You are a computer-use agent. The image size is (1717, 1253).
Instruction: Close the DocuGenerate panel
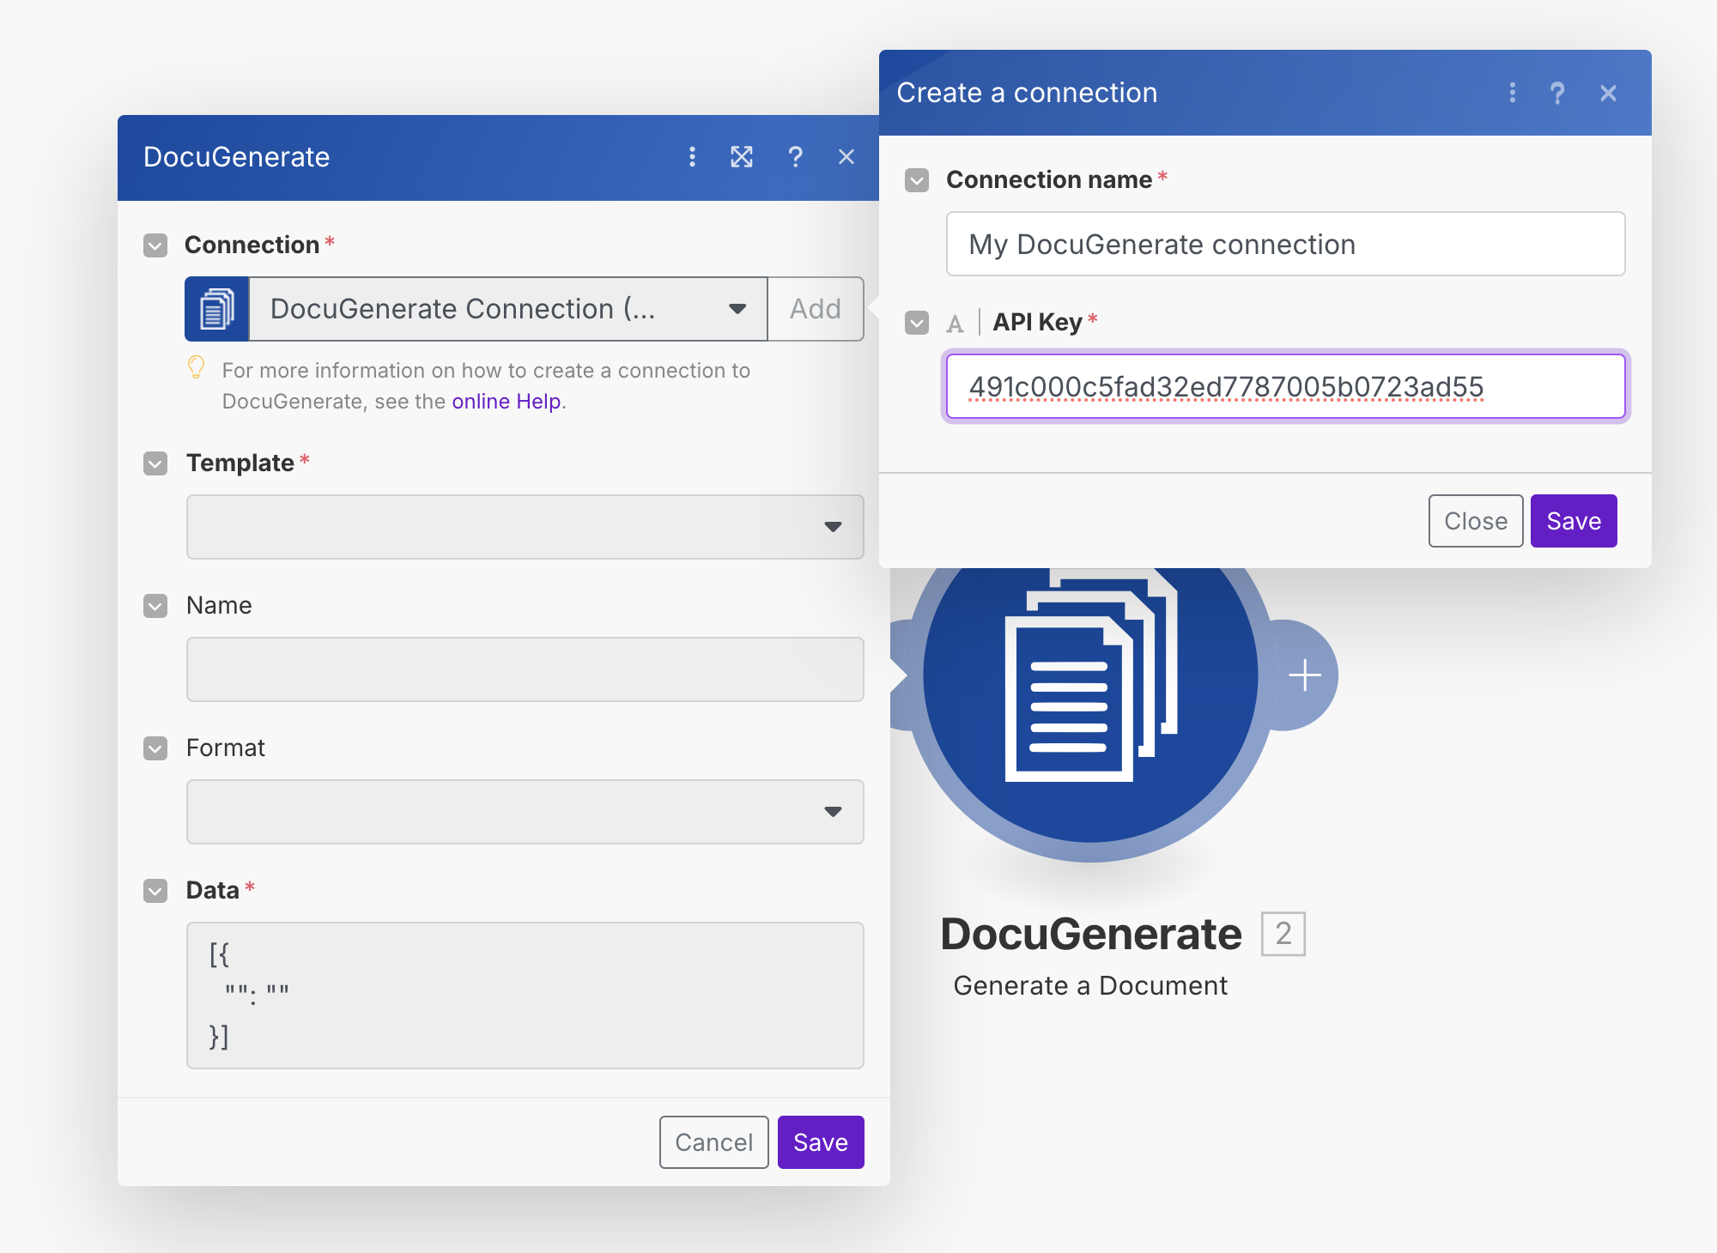(846, 157)
